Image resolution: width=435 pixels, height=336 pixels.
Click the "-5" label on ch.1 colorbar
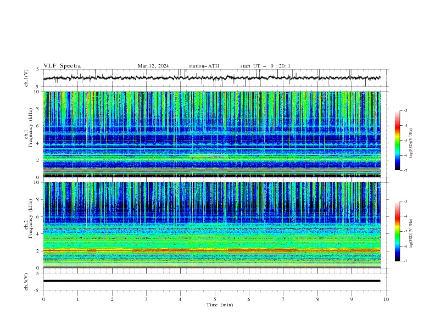point(405,141)
